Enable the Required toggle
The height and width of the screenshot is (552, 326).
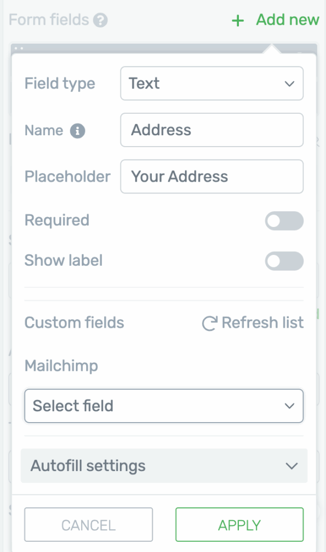pyautogui.click(x=284, y=220)
